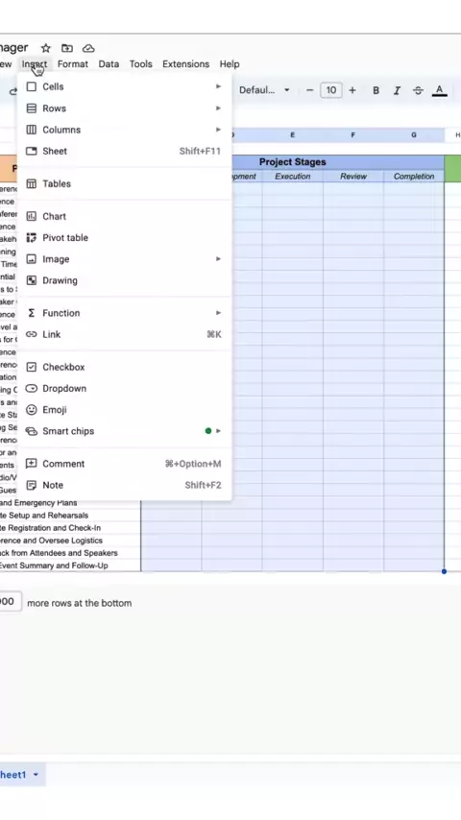The height and width of the screenshot is (820, 461).
Task: Insert a Checkbox into cells
Action: (125, 367)
